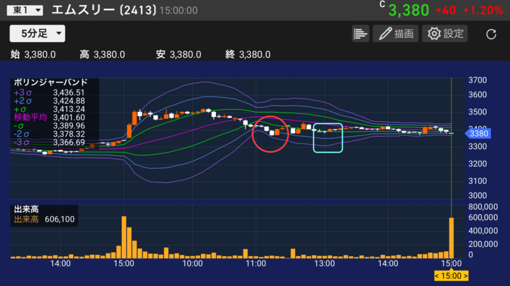Open the 東1 market dropdown
This screenshot has height=286, width=510.
[25, 10]
